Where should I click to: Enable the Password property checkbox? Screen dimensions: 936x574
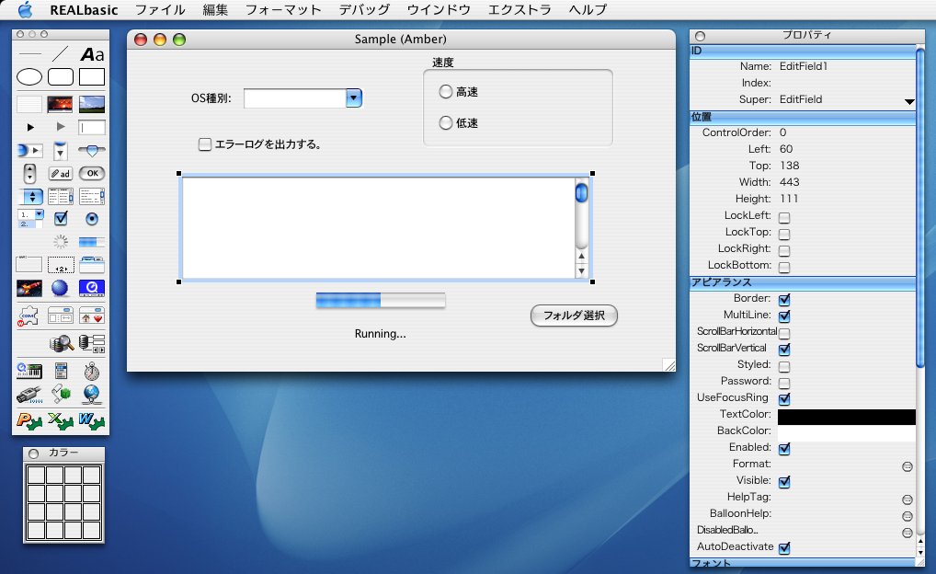coord(784,383)
